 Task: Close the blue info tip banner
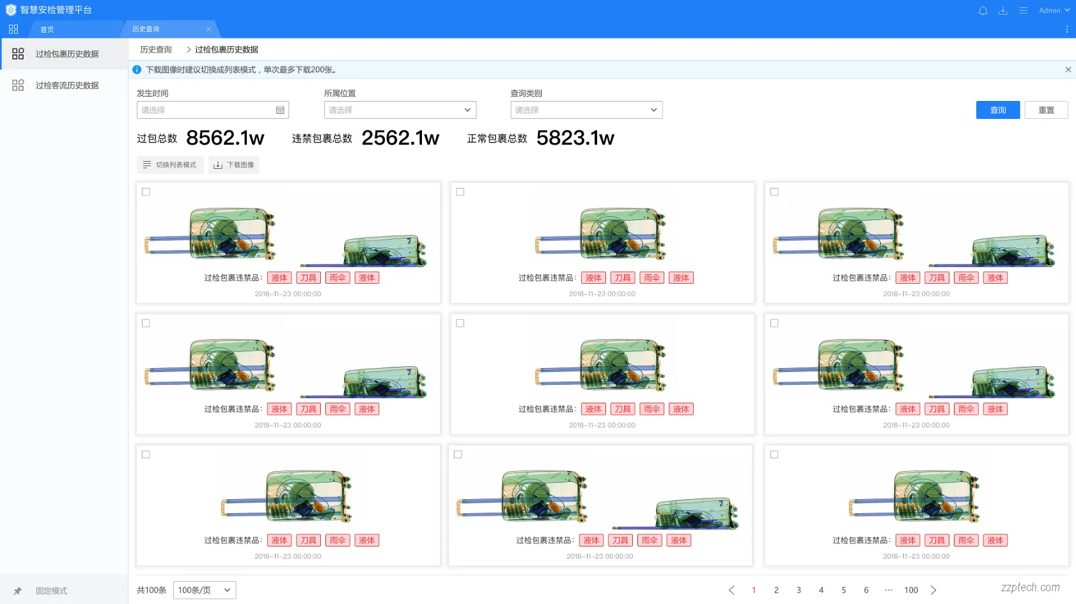pos(1068,70)
